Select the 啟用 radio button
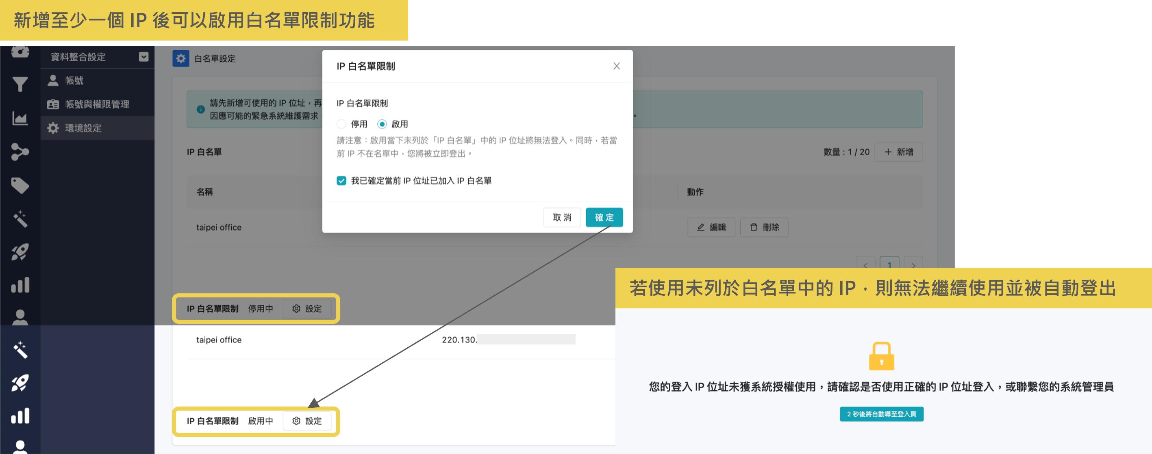This screenshot has height=454, width=1152. [x=383, y=124]
